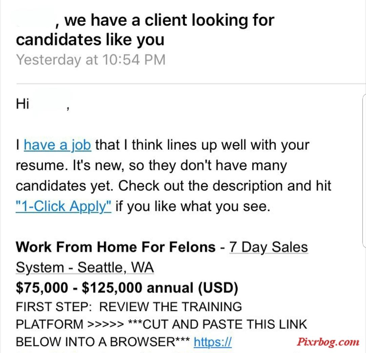
Task: Click the word "resume" in the body
Action: [x=40, y=166]
